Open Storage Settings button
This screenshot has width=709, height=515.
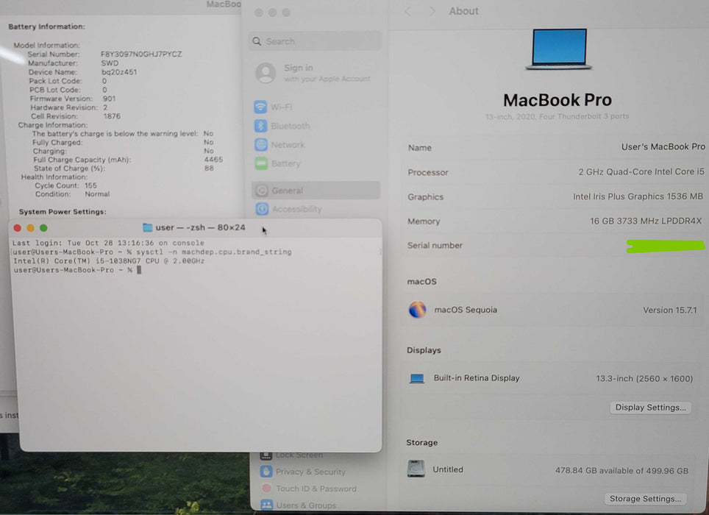pos(645,499)
